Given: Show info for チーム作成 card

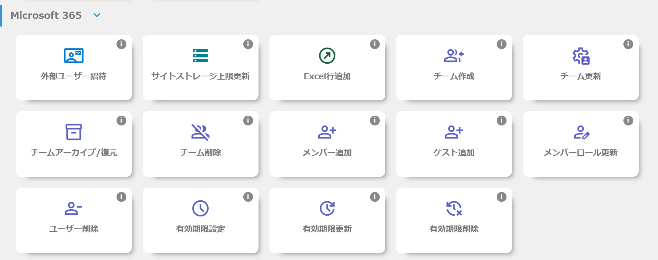Looking at the screenshot, I should (501, 44).
